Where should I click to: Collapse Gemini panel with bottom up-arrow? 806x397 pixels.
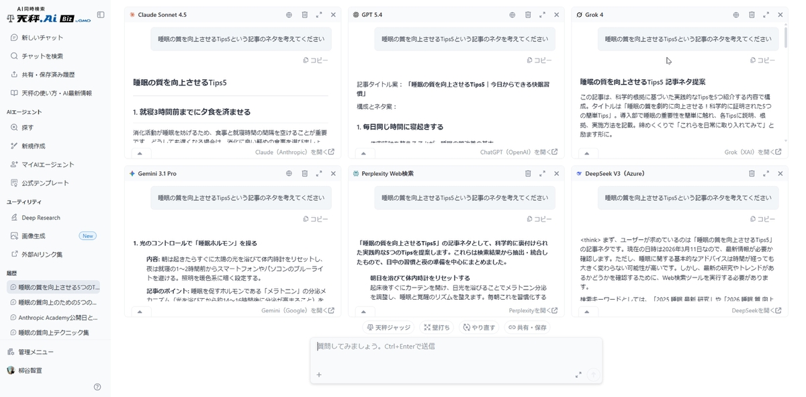pyautogui.click(x=140, y=312)
